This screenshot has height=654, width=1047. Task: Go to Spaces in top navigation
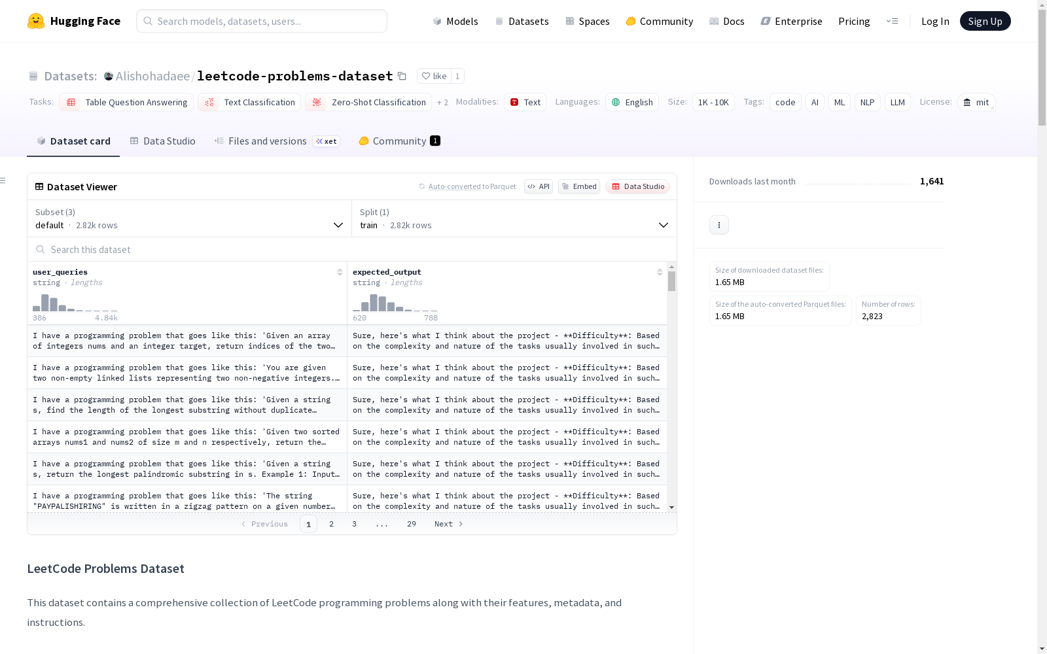(588, 21)
